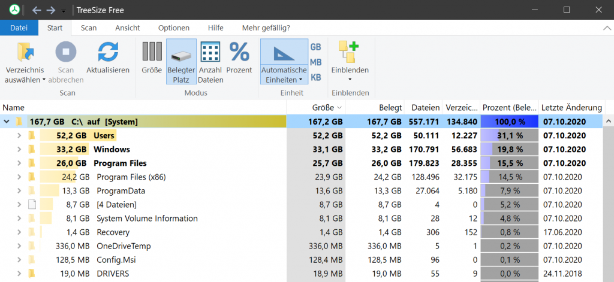Switch mode to Größe

tap(152, 57)
